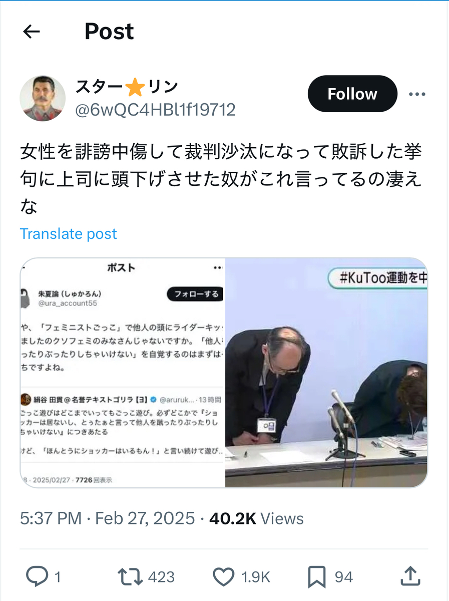Share the post via the upload icon

point(410,576)
